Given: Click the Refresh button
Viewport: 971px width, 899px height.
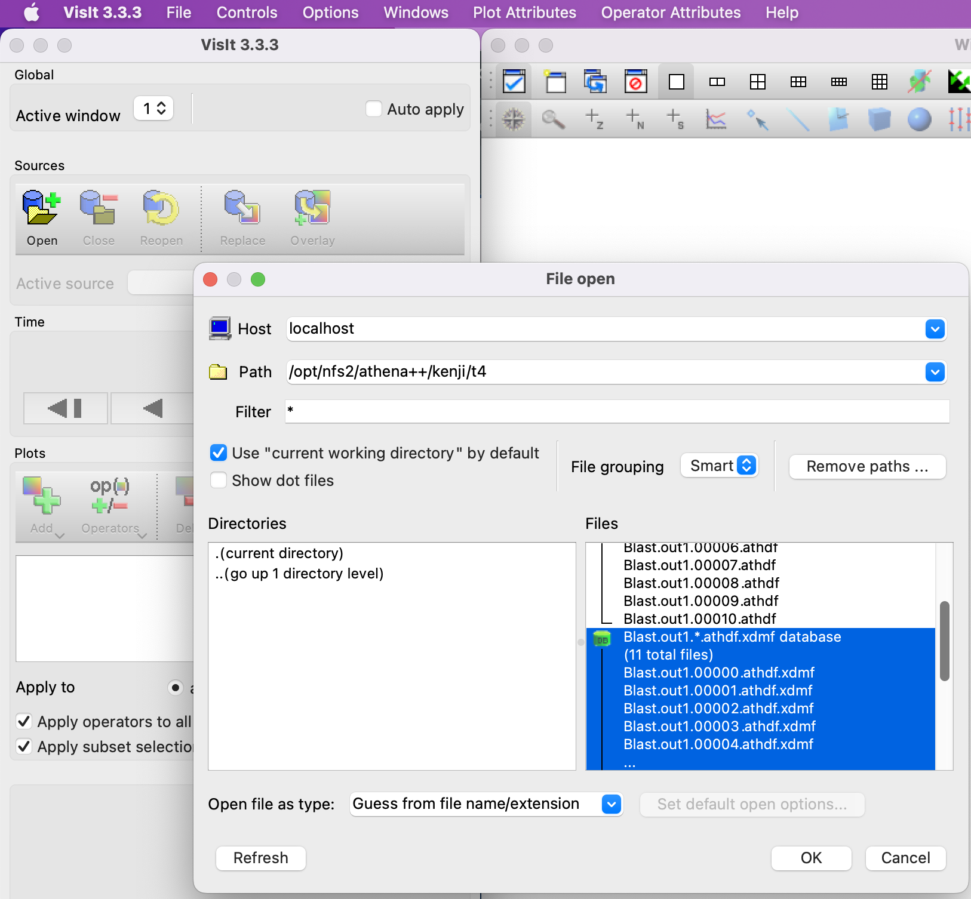Looking at the screenshot, I should 261,858.
